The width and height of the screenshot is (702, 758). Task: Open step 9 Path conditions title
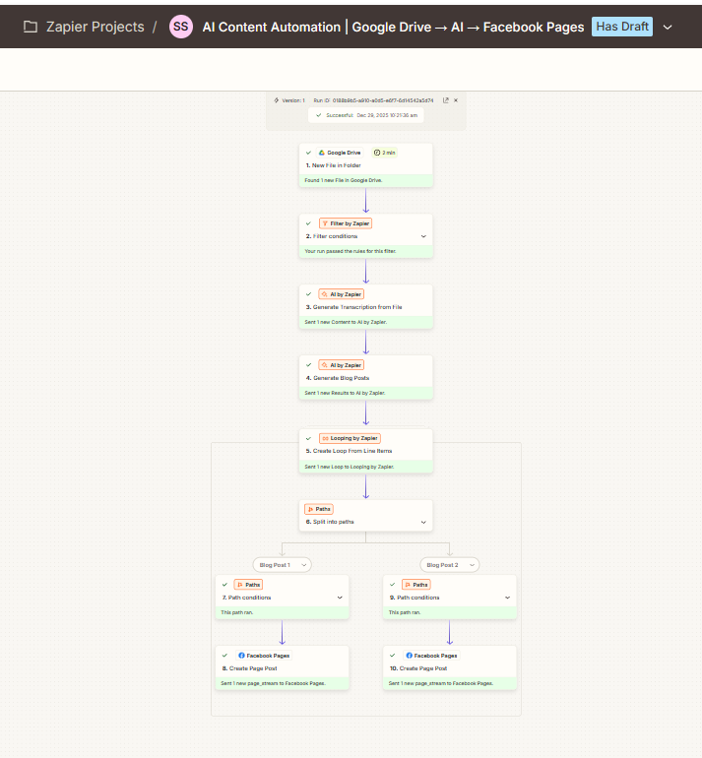coord(415,598)
